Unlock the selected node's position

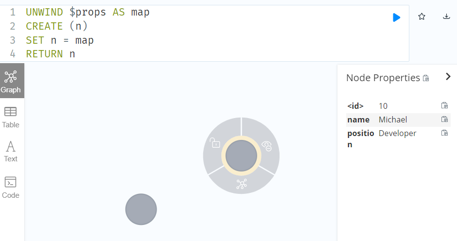pos(215,143)
